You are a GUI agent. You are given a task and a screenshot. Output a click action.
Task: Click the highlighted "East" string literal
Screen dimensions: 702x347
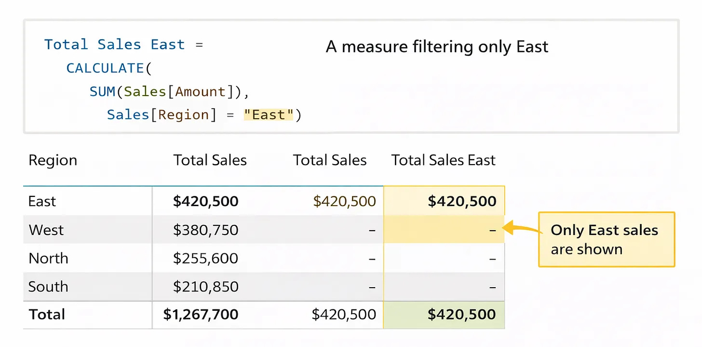tap(269, 115)
